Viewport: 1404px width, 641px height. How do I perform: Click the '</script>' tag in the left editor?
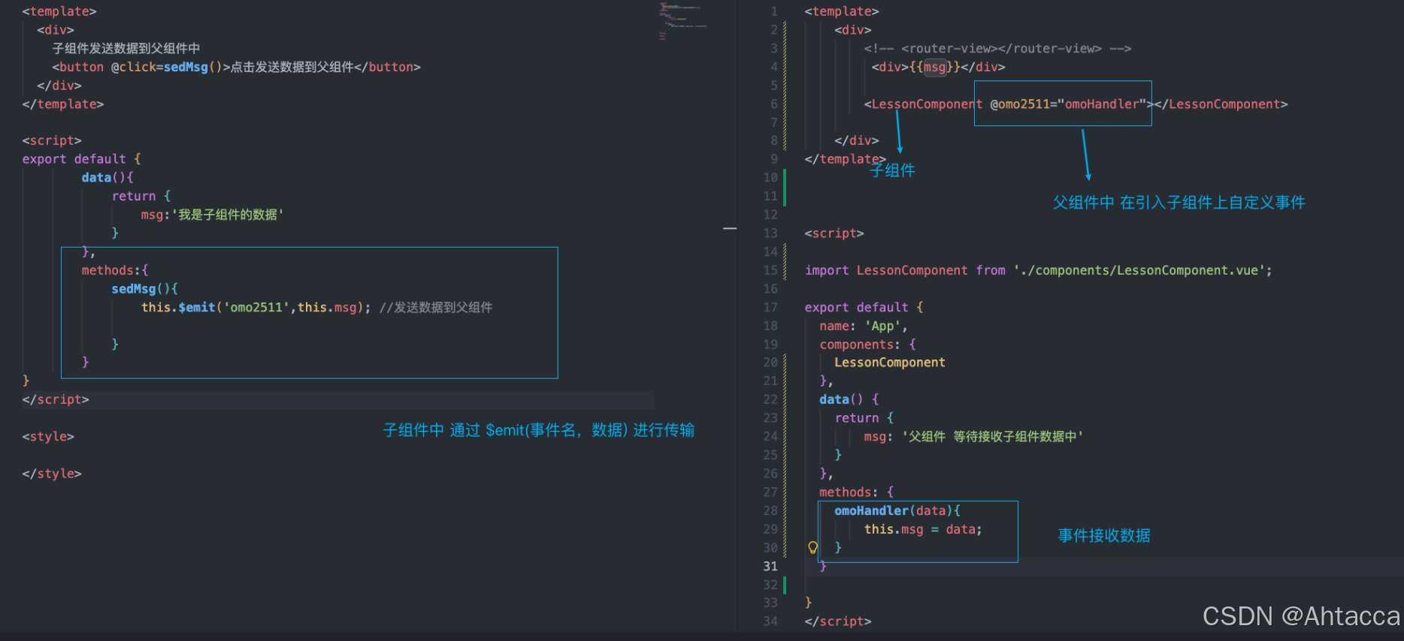coord(56,399)
